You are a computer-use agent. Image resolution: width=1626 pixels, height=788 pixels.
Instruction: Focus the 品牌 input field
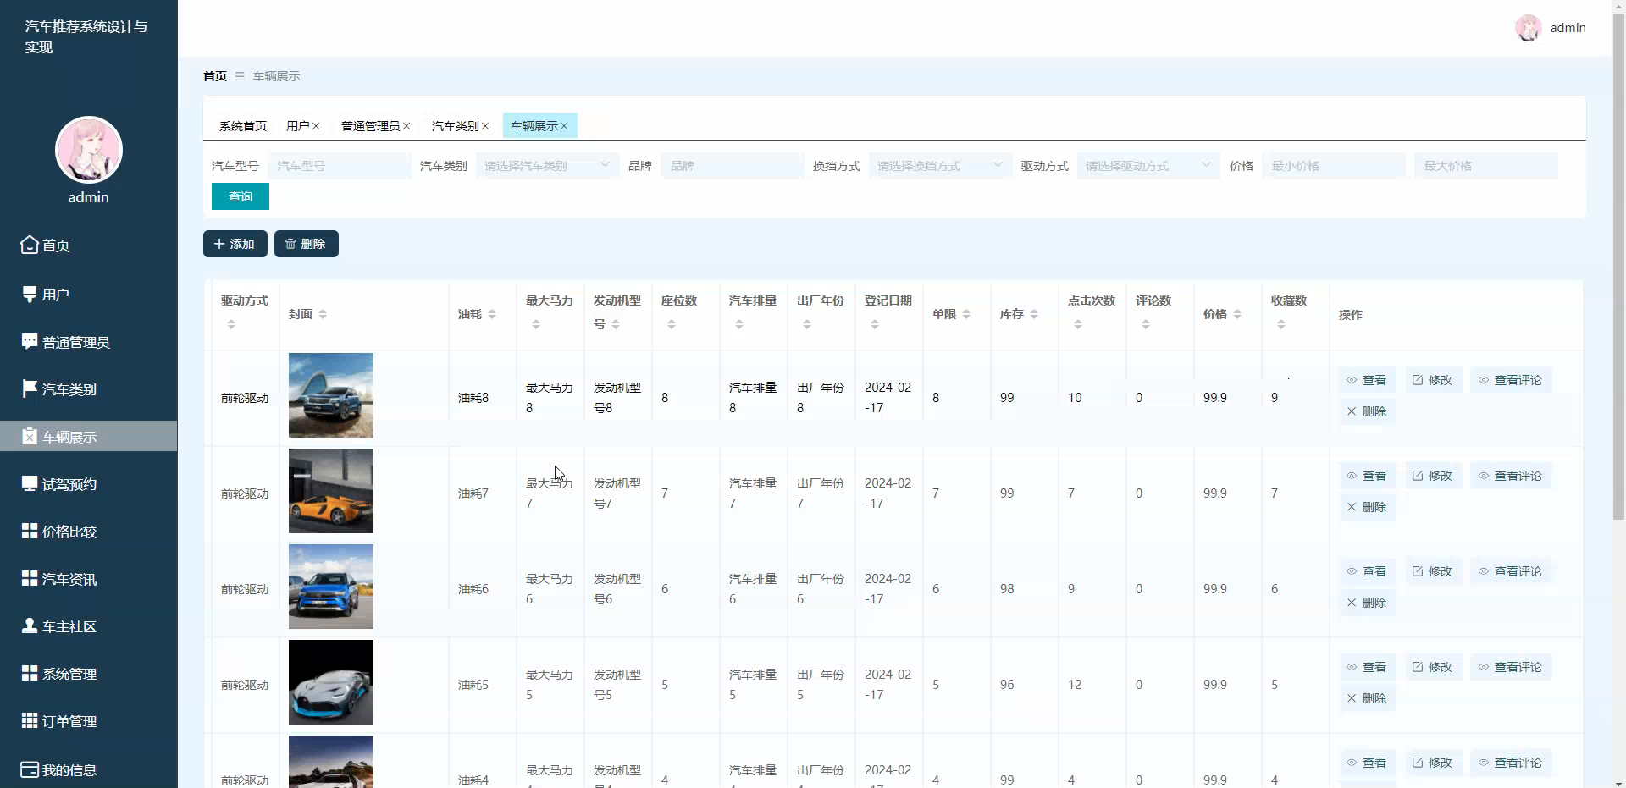coord(733,166)
